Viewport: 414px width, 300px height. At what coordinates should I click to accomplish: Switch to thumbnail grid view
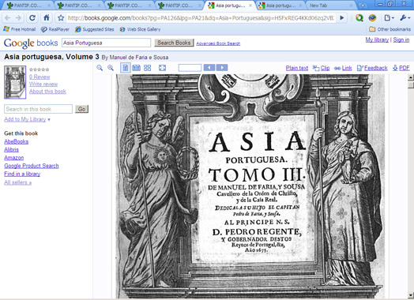tap(147, 68)
